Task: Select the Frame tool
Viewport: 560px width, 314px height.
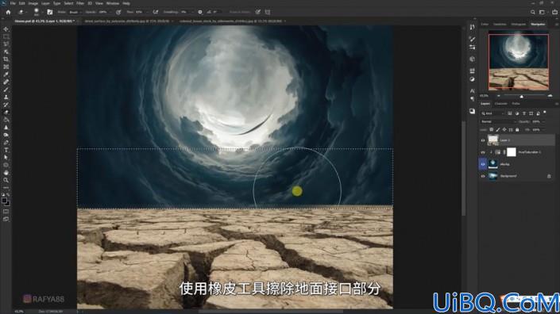Action: coord(6,67)
